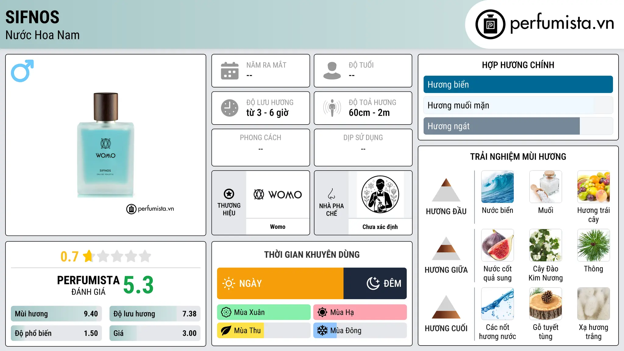Click the calendar icon for launch year

(230, 71)
